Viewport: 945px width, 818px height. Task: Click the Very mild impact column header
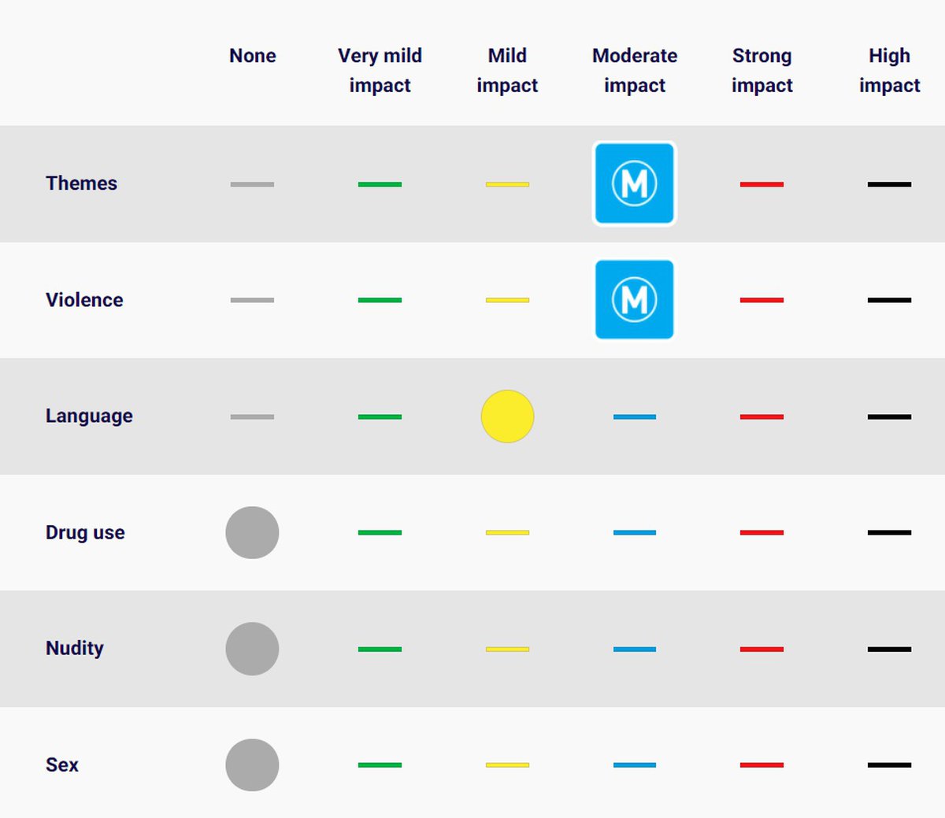coord(380,70)
